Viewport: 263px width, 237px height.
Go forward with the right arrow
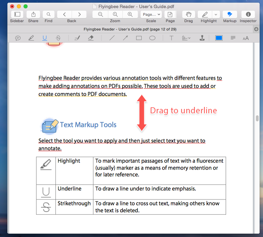pos(79,14)
